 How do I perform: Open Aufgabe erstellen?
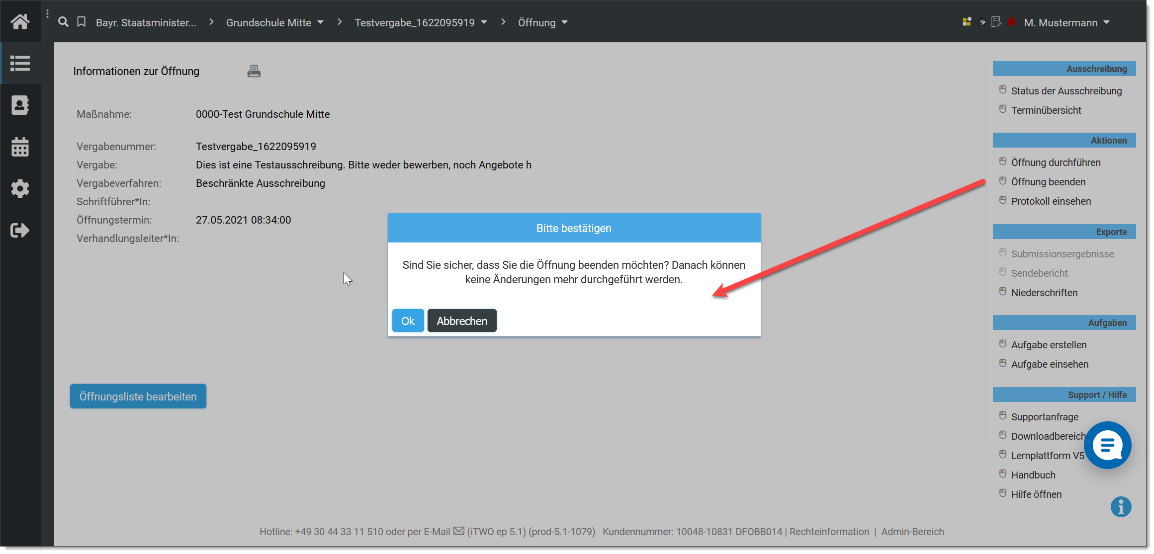[x=1049, y=345]
